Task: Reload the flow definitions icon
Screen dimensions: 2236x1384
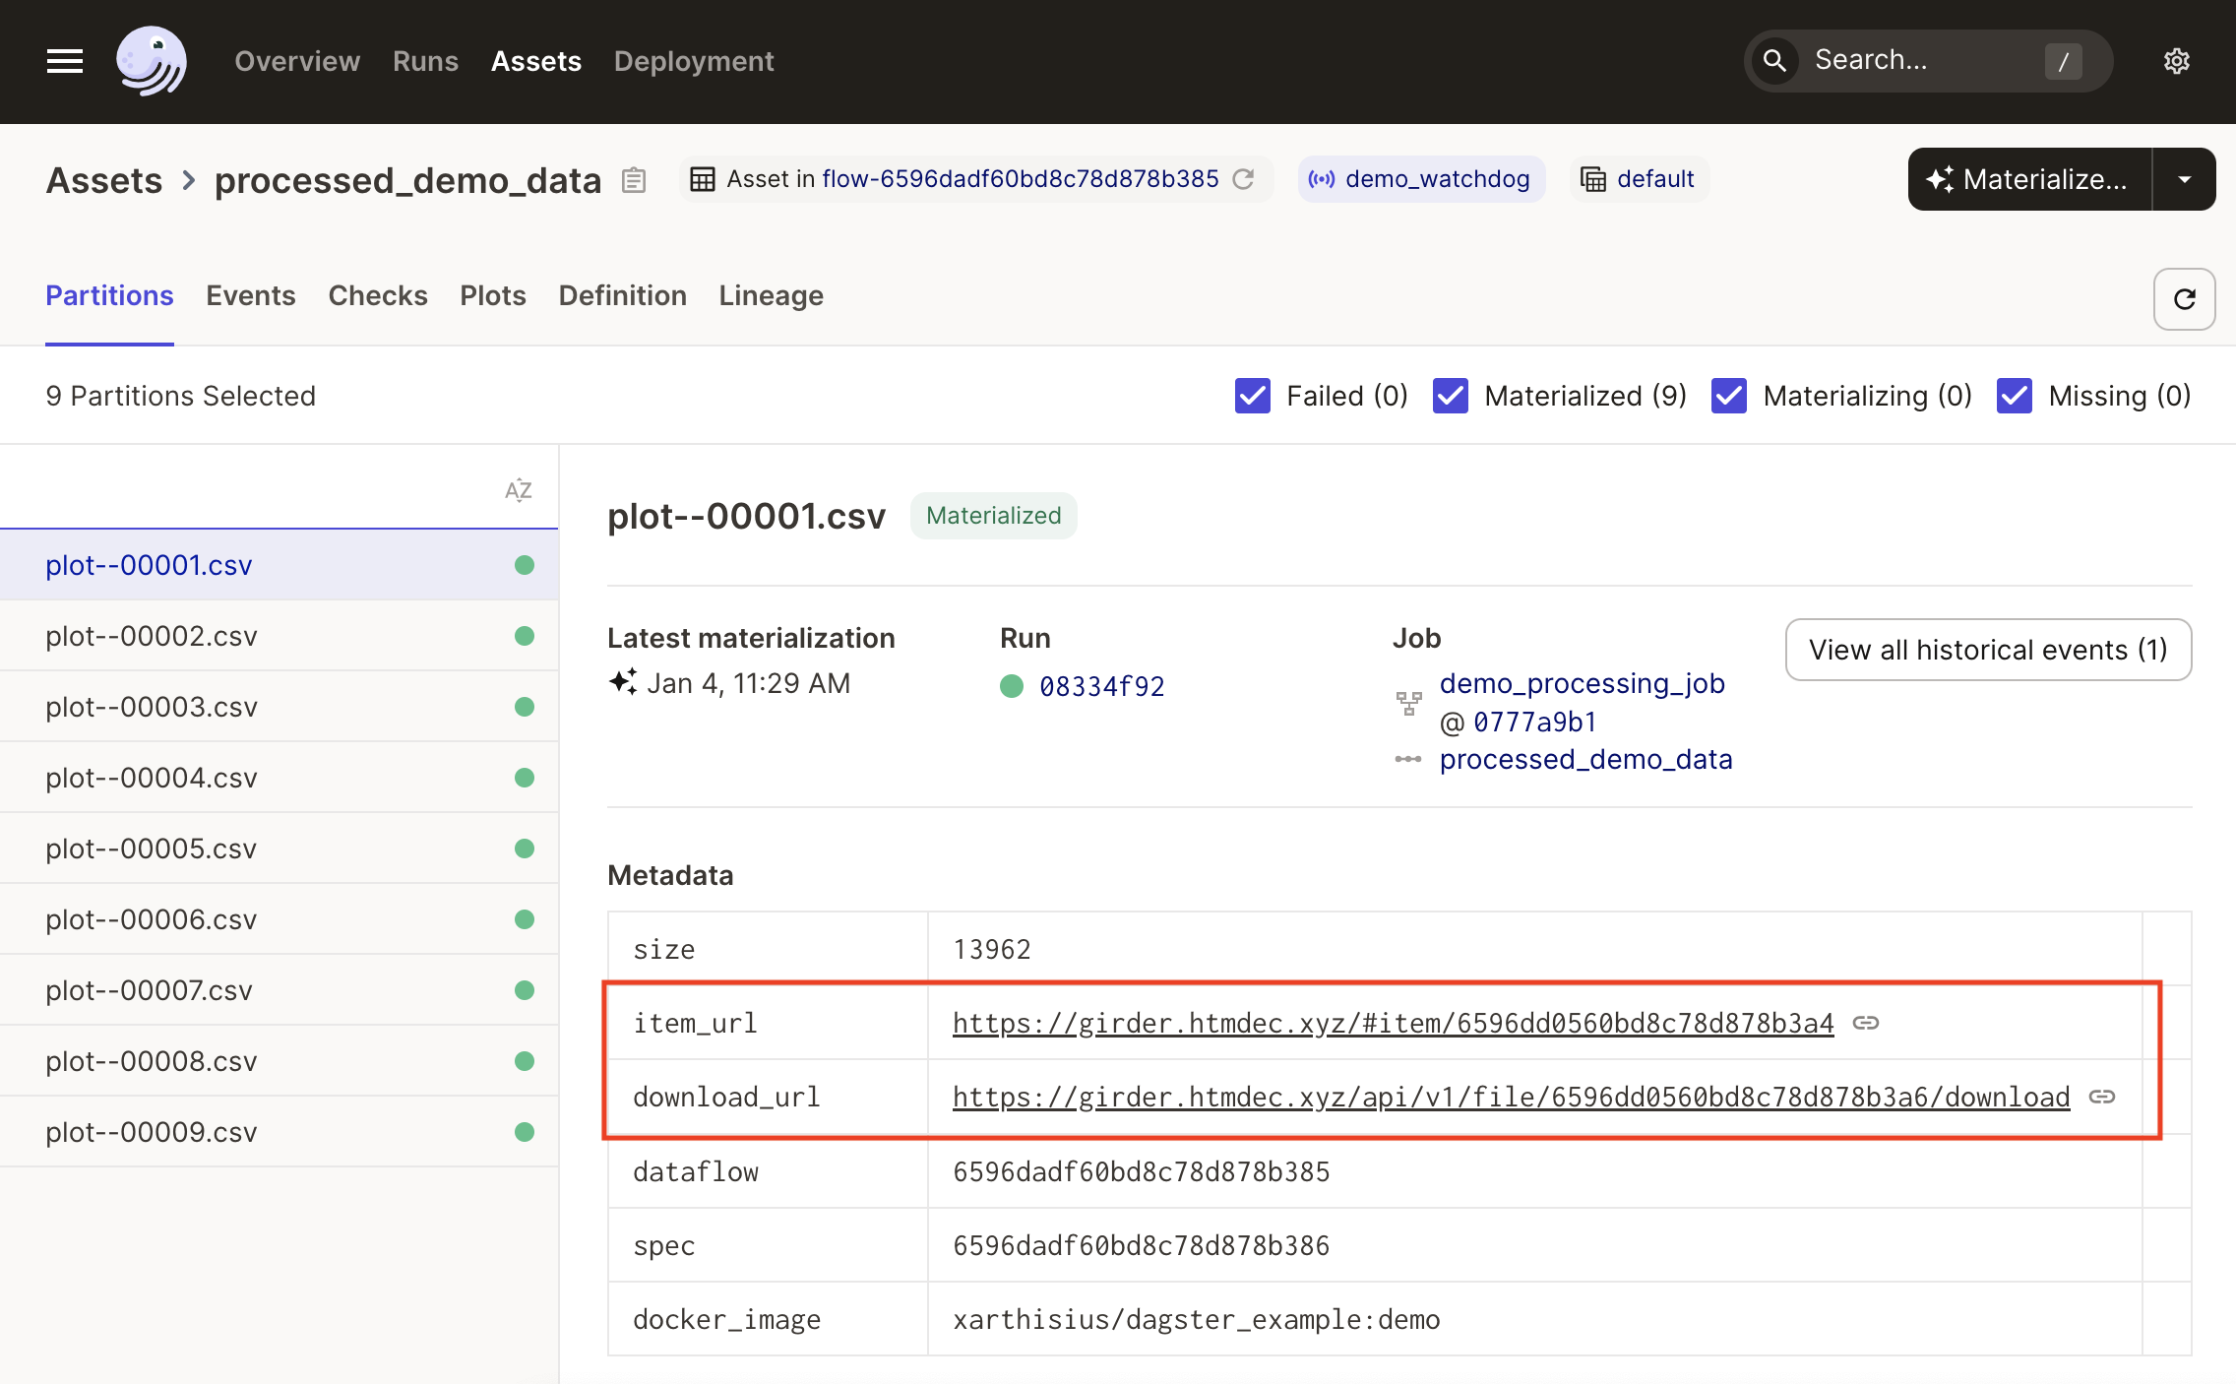Action: click(1243, 179)
